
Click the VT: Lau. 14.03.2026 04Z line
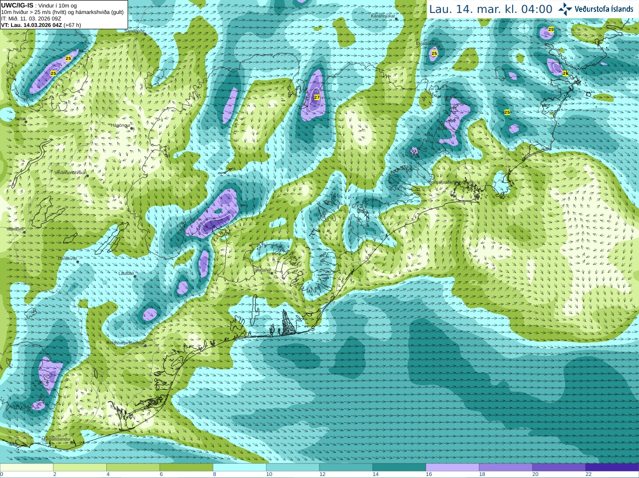pyautogui.click(x=41, y=25)
